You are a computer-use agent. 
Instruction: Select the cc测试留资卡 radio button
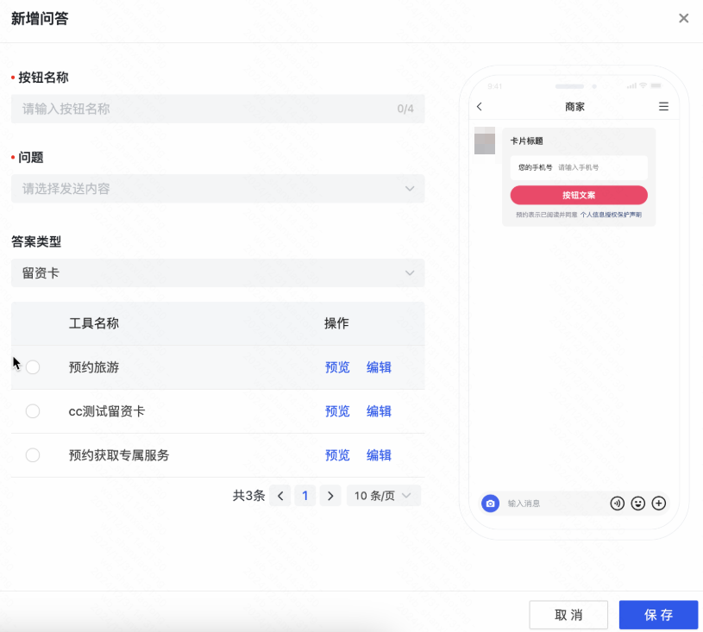pyautogui.click(x=33, y=411)
